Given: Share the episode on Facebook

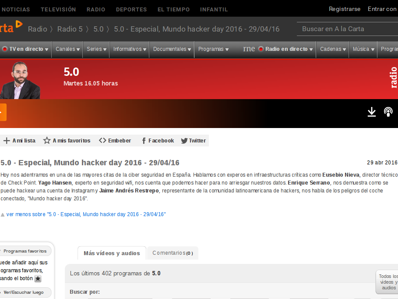Looking at the screenshot, I should tap(157, 141).
